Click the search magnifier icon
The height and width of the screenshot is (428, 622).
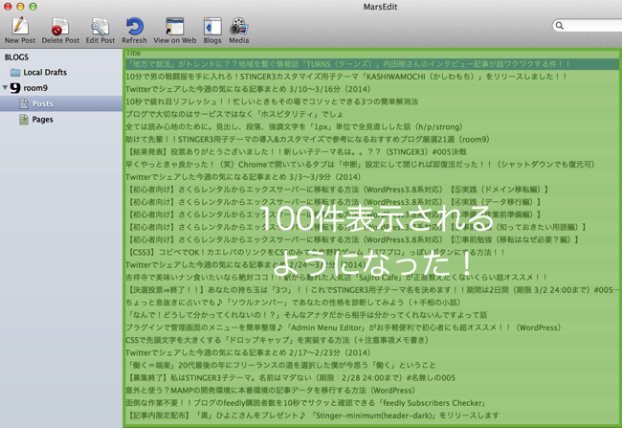[560, 26]
